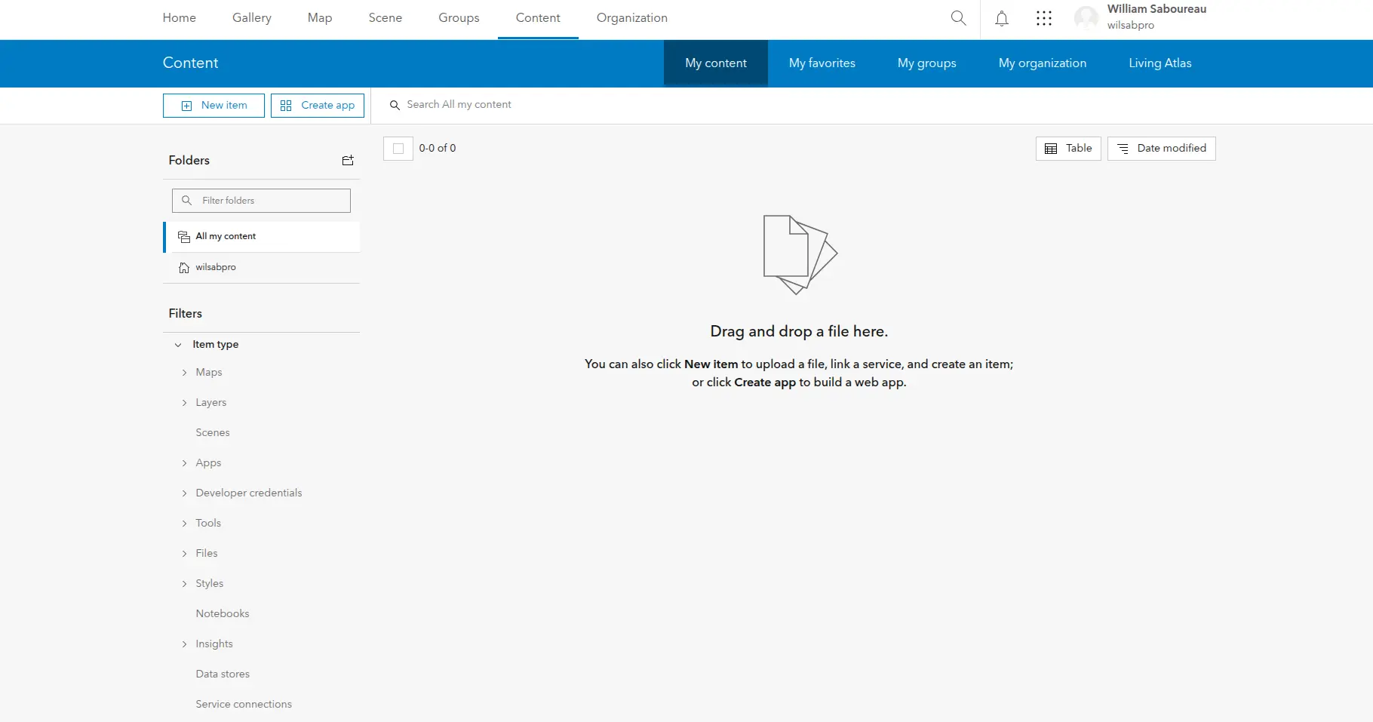Expand the Maps filter
This screenshot has height=722, width=1373.
[x=184, y=372]
